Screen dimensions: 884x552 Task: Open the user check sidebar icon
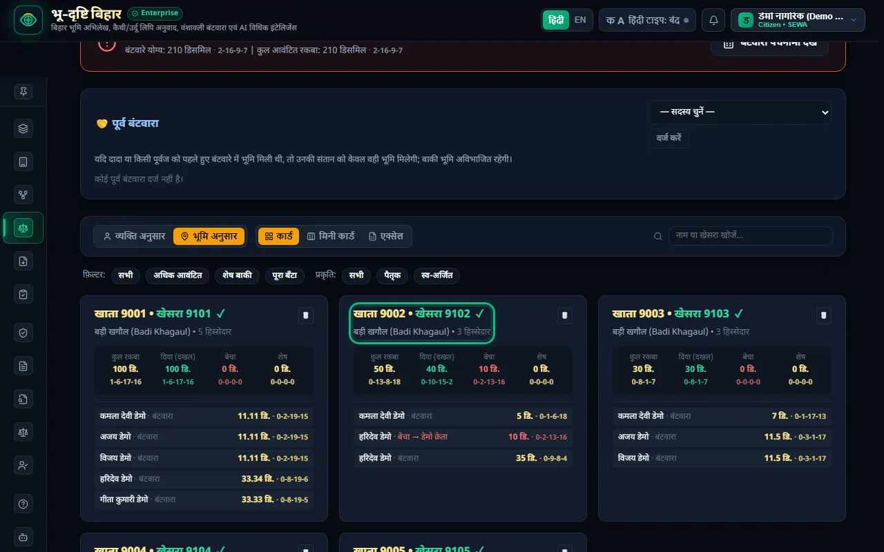[23, 465]
